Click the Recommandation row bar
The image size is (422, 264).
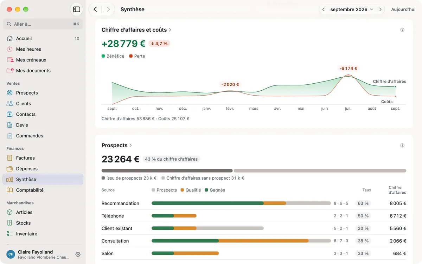click(x=241, y=203)
